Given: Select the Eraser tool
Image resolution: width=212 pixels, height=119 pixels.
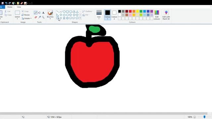Looking at the screenshot, I should [35, 17].
